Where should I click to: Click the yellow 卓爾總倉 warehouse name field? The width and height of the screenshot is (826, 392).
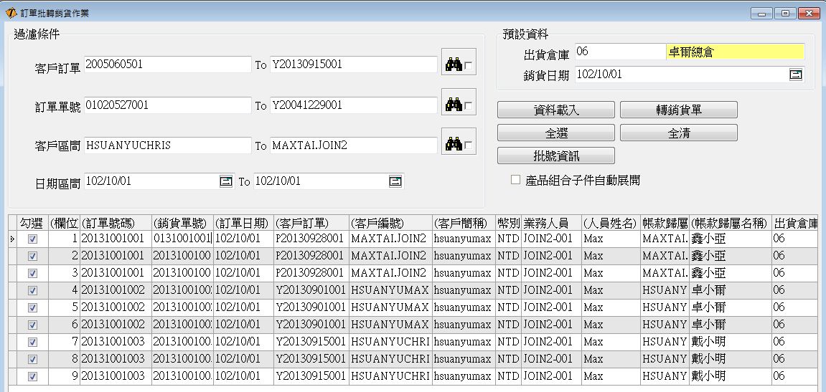735,52
